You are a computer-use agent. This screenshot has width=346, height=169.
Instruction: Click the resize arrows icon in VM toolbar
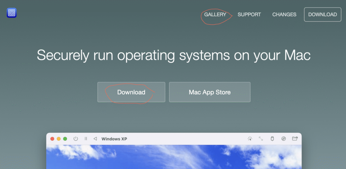pos(261,139)
